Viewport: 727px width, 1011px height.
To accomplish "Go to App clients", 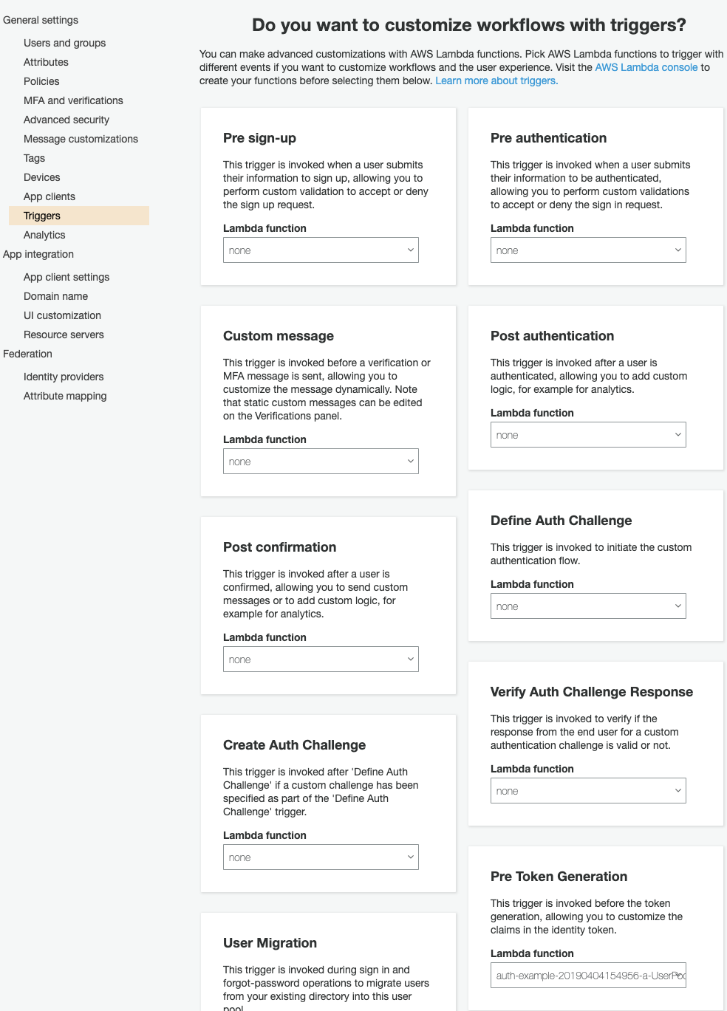I will 50,196.
